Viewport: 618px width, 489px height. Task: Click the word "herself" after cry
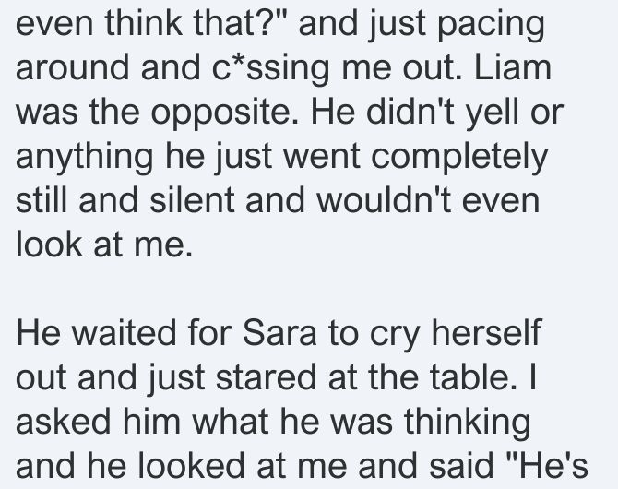[486, 333]
